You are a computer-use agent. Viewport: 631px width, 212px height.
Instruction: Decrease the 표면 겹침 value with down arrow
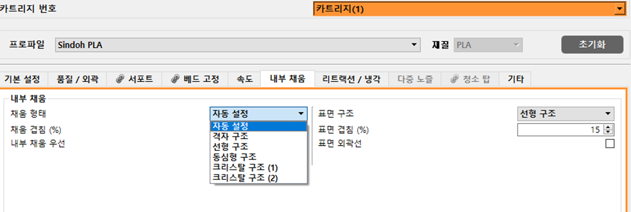tap(608, 133)
